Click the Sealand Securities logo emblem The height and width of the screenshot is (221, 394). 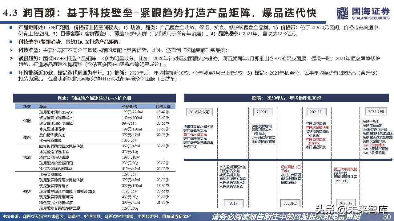pyautogui.click(x=343, y=13)
